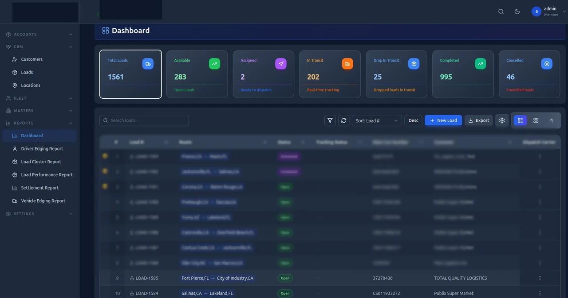Expand the admin user menu
The width and height of the screenshot is (568, 298).
[x=549, y=12]
